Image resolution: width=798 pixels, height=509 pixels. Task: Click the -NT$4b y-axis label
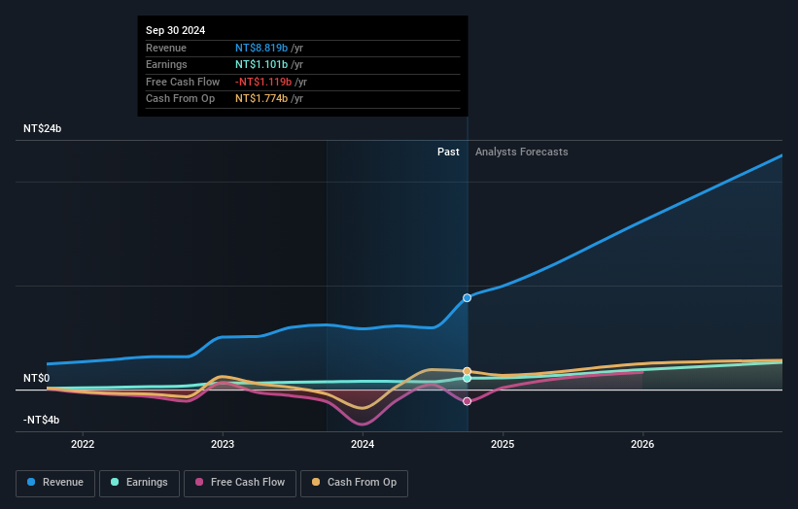click(41, 420)
